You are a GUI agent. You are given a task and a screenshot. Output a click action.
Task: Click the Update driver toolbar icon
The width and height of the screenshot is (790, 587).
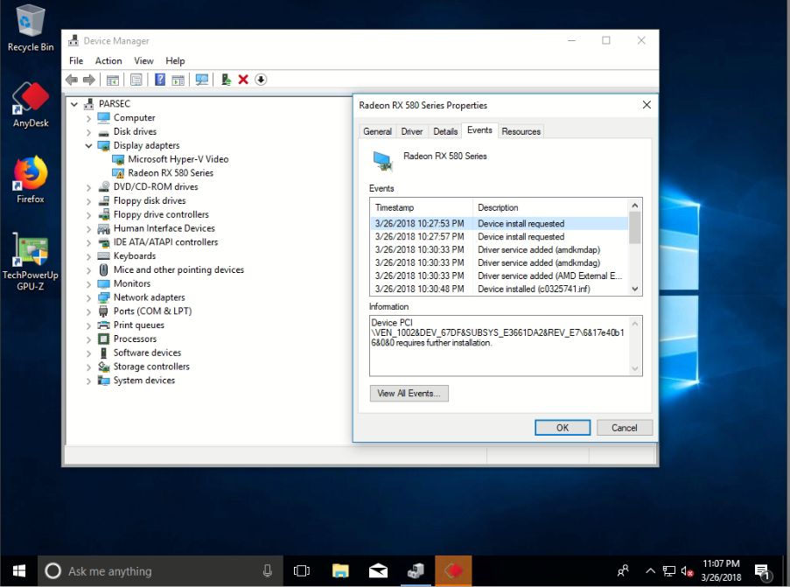click(227, 80)
